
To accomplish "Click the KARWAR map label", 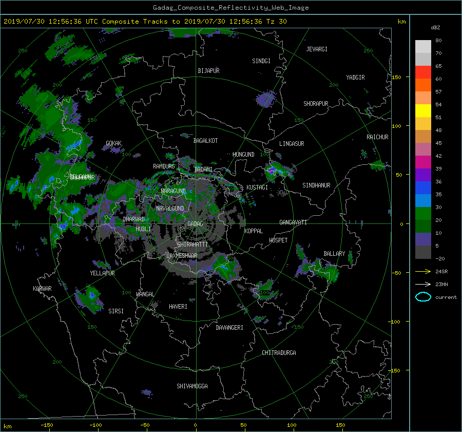I will pos(42,289).
